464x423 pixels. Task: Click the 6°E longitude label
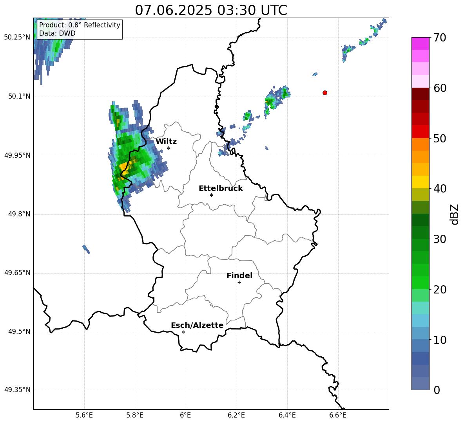point(185,415)
